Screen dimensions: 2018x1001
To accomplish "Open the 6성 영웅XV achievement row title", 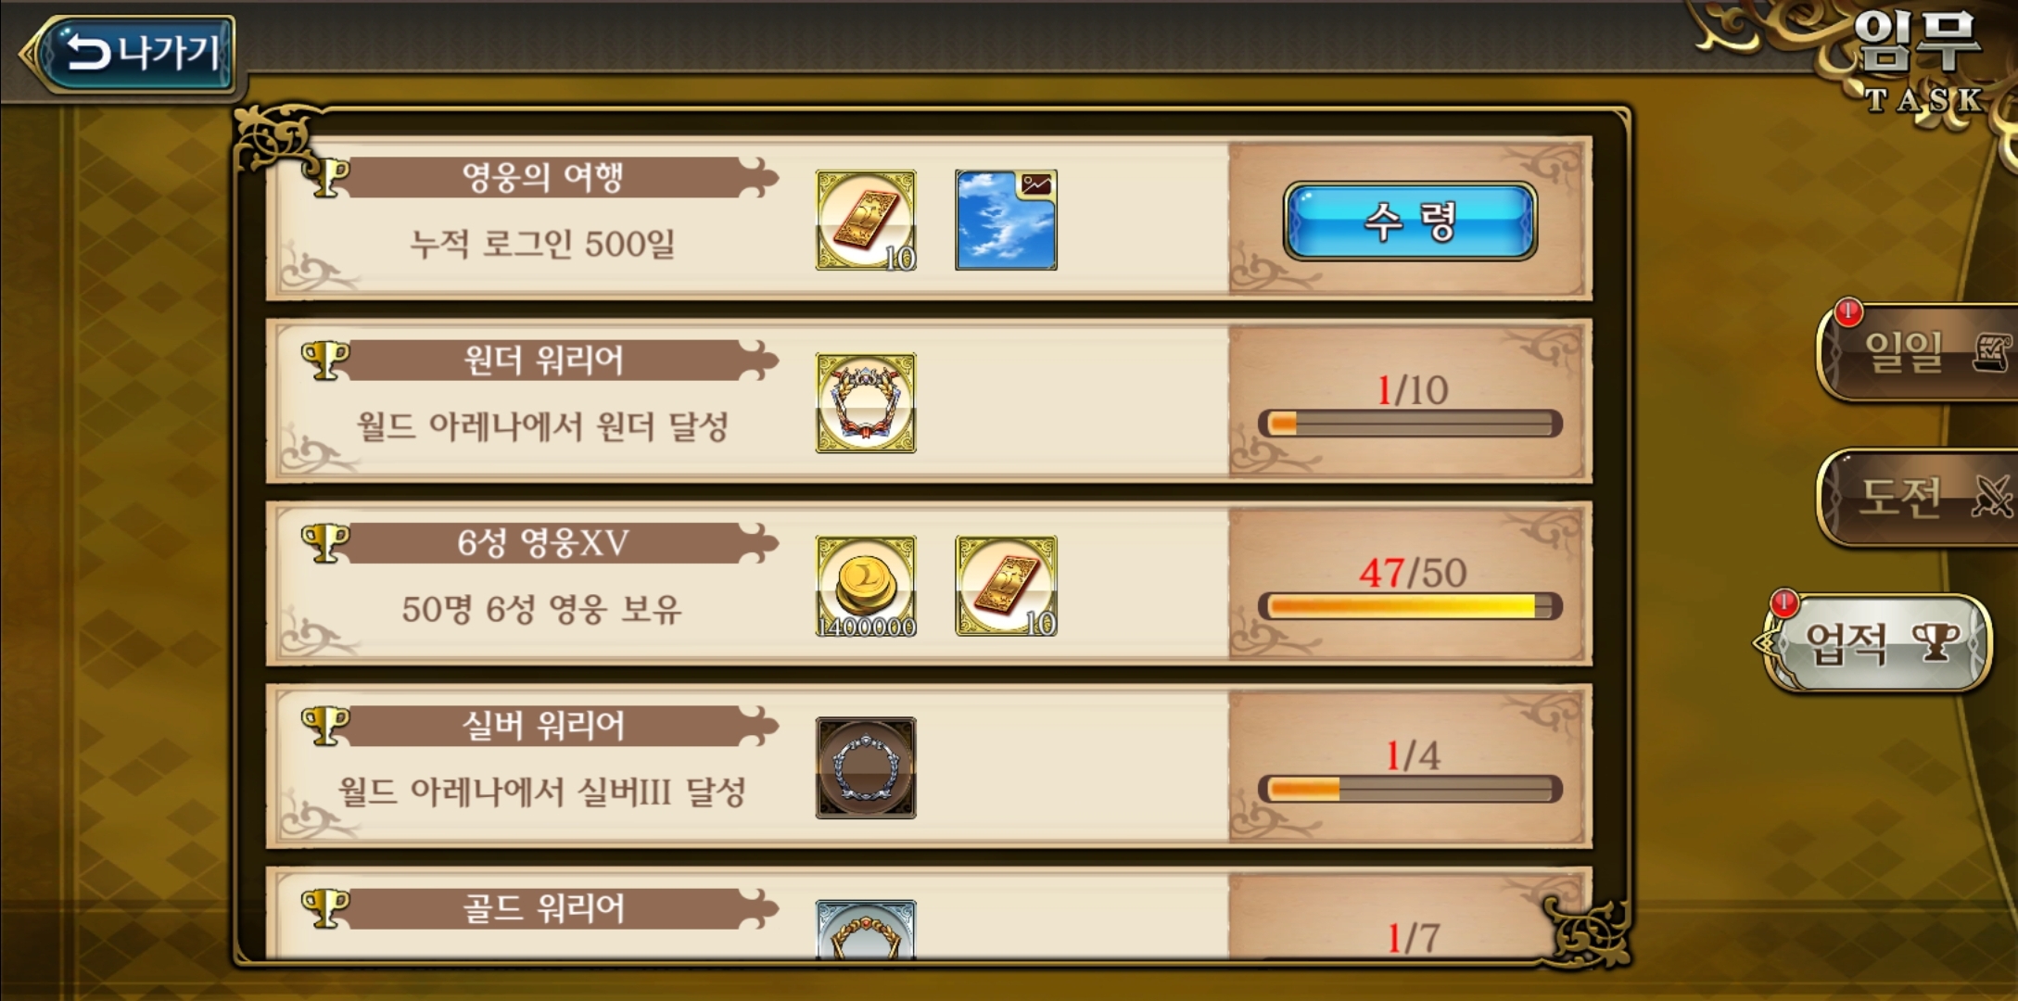I will [x=543, y=542].
